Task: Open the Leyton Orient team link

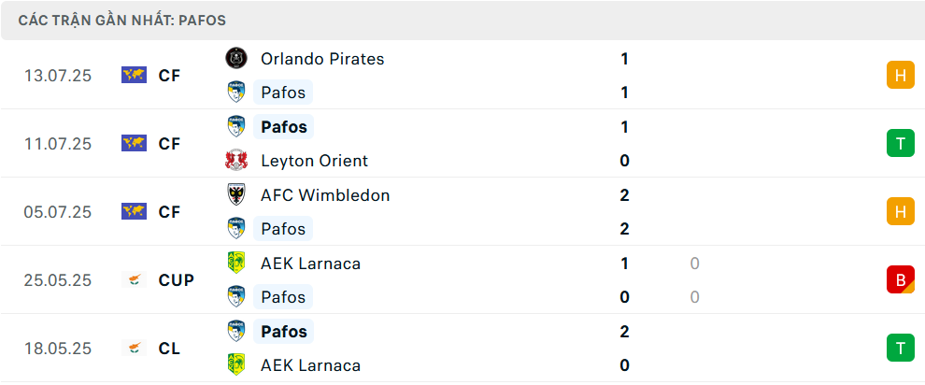Action: click(x=315, y=161)
